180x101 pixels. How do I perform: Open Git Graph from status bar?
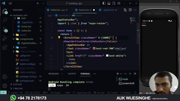tap(55, 93)
